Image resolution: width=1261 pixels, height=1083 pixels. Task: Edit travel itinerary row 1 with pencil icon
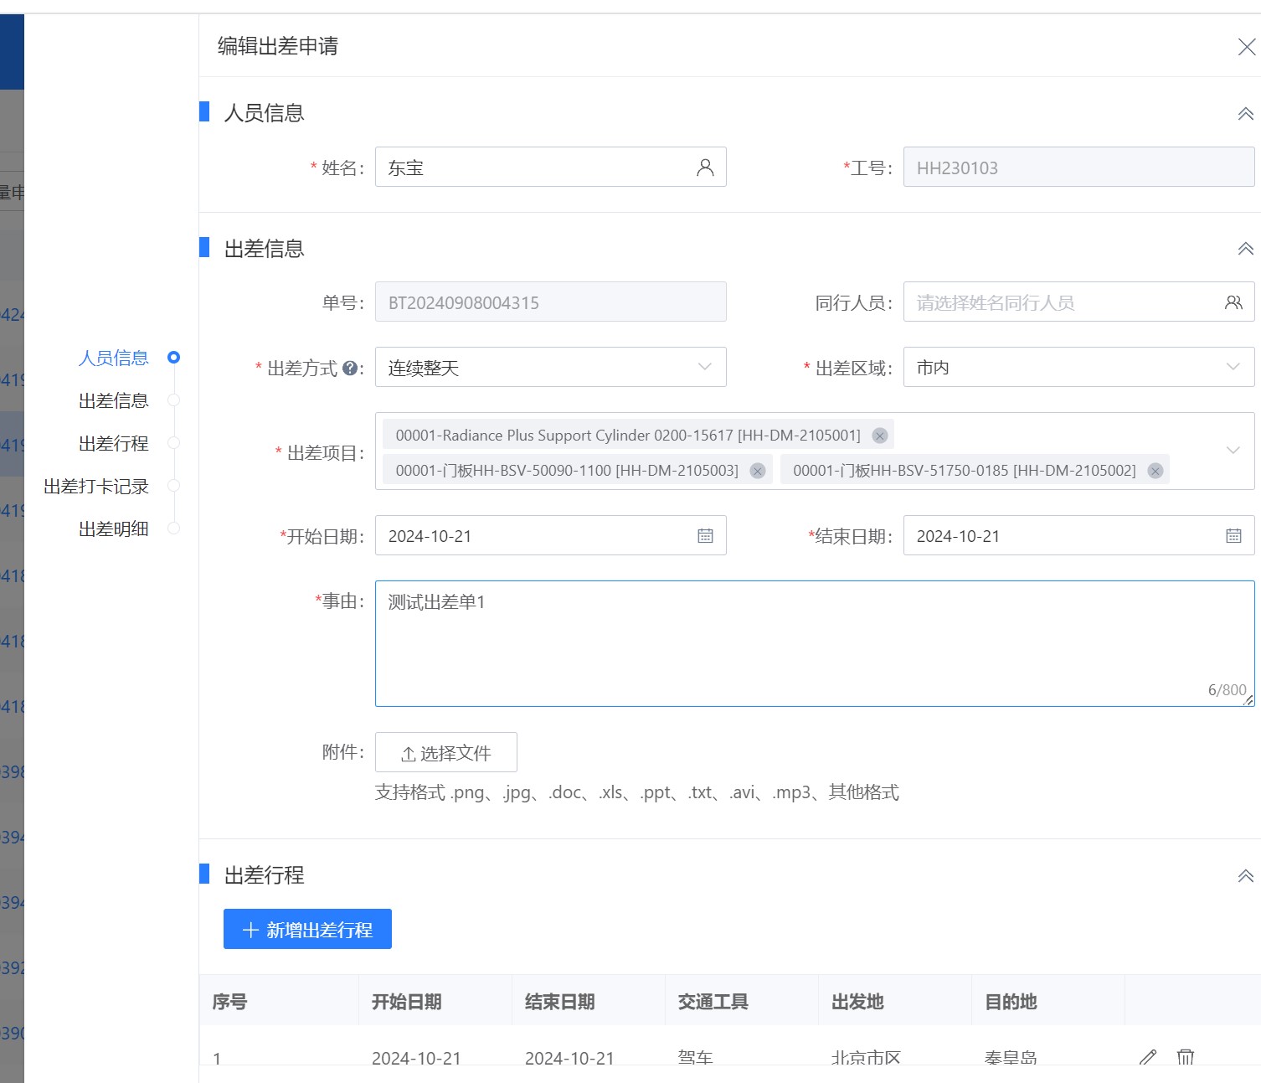point(1147,1057)
